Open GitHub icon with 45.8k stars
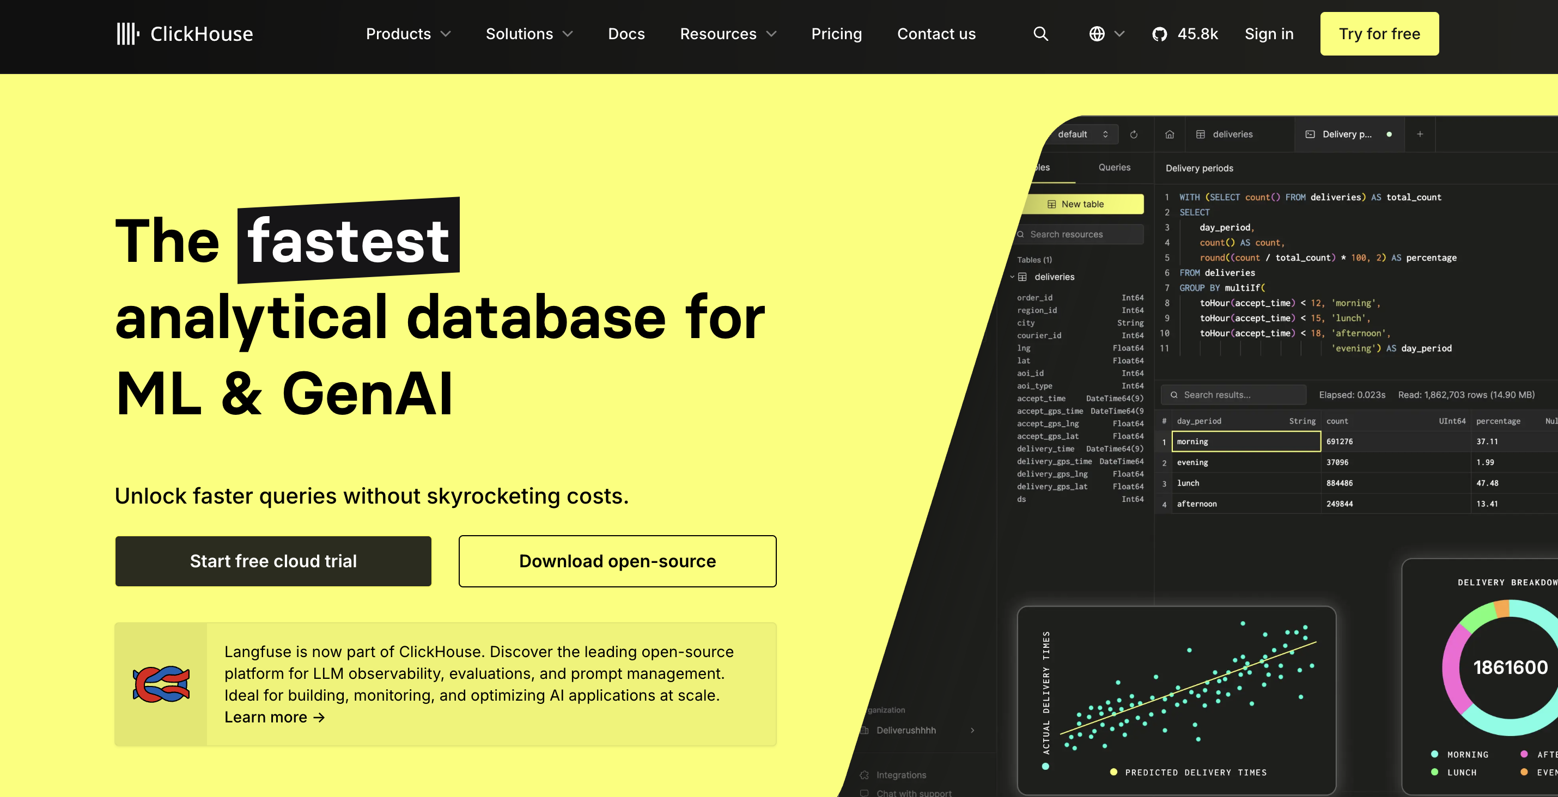 pyautogui.click(x=1159, y=34)
